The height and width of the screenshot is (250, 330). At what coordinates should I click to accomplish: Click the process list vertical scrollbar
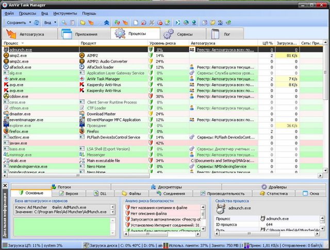pyautogui.click(x=325, y=103)
